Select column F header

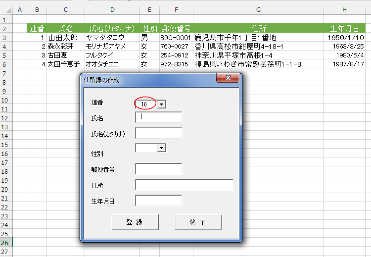point(176,10)
